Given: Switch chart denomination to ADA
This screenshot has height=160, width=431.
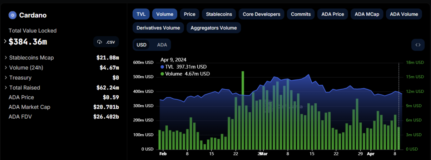Looking at the screenshot, I should click(162, 45).
